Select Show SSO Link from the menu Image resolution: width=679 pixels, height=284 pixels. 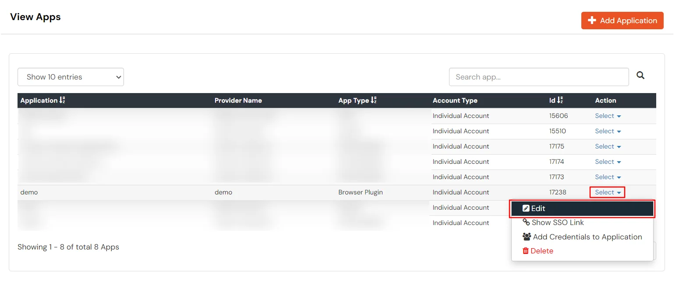click(558, 222)
